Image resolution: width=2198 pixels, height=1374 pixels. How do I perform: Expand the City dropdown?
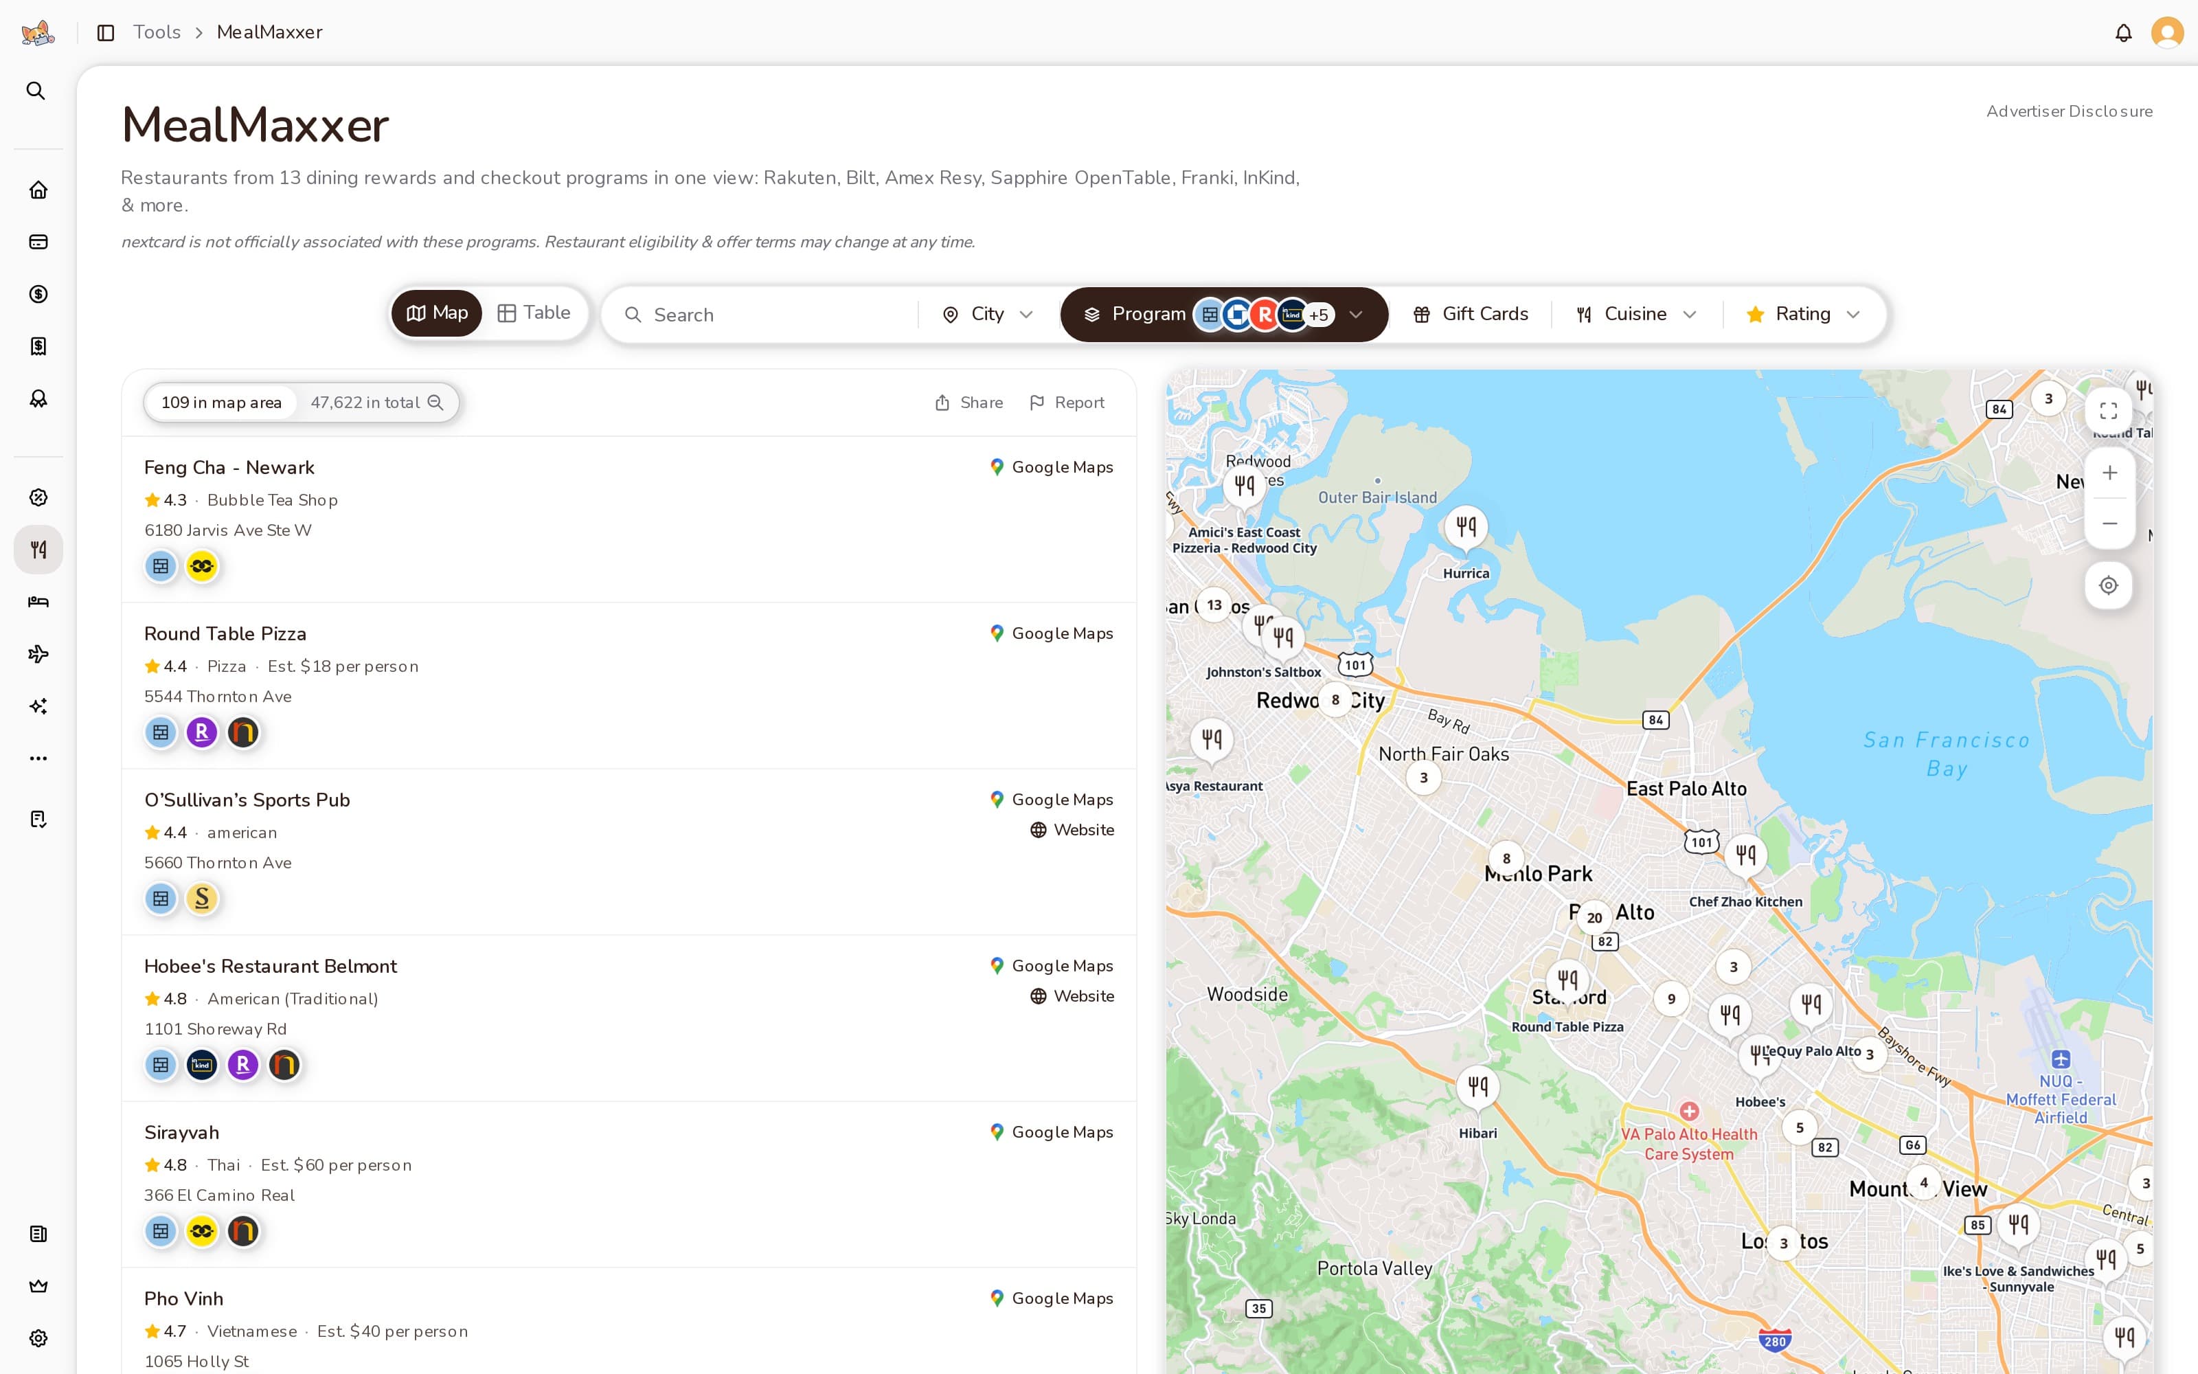988,315
